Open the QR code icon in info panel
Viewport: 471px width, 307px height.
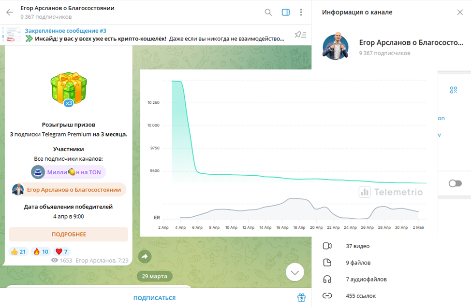pos(453,90)
